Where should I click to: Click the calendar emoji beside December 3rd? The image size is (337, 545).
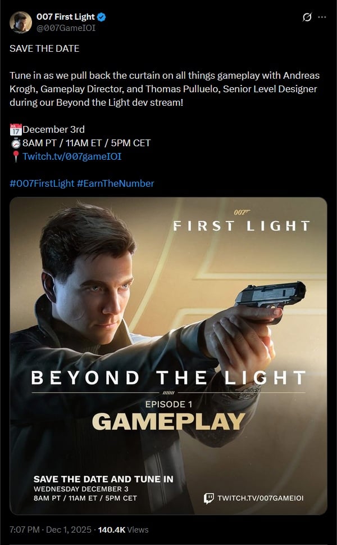tap(16, 130)
